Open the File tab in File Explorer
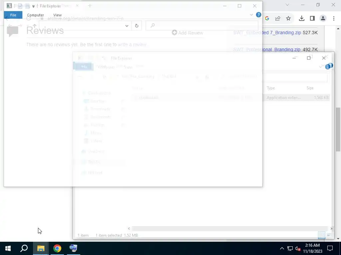Screen dimensions: 341x255 click(x=13, y=15)
